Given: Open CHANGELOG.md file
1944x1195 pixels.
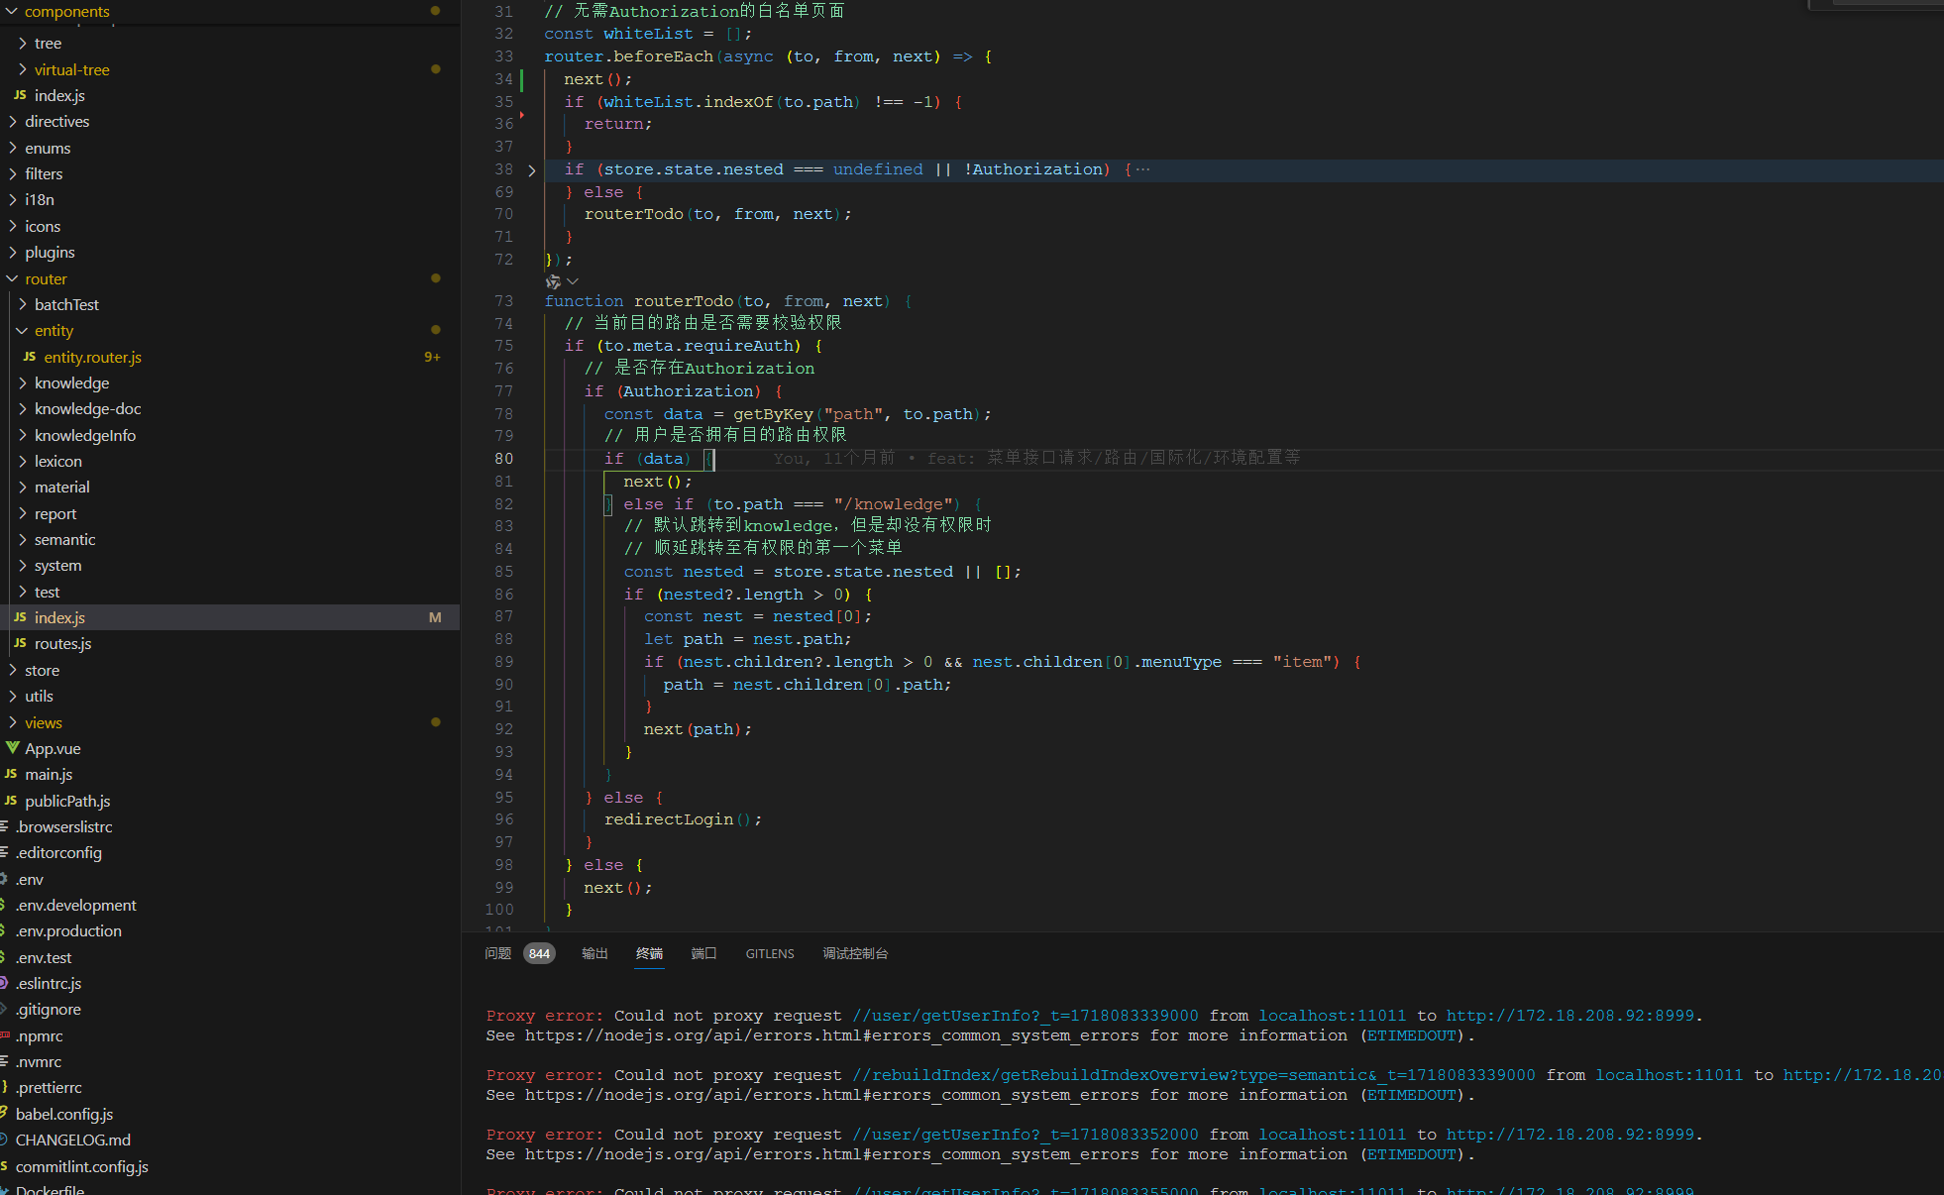Looking at the screenshot, I should pos(72,1141).
